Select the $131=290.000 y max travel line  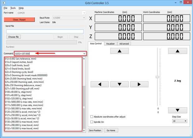[22, 125]
